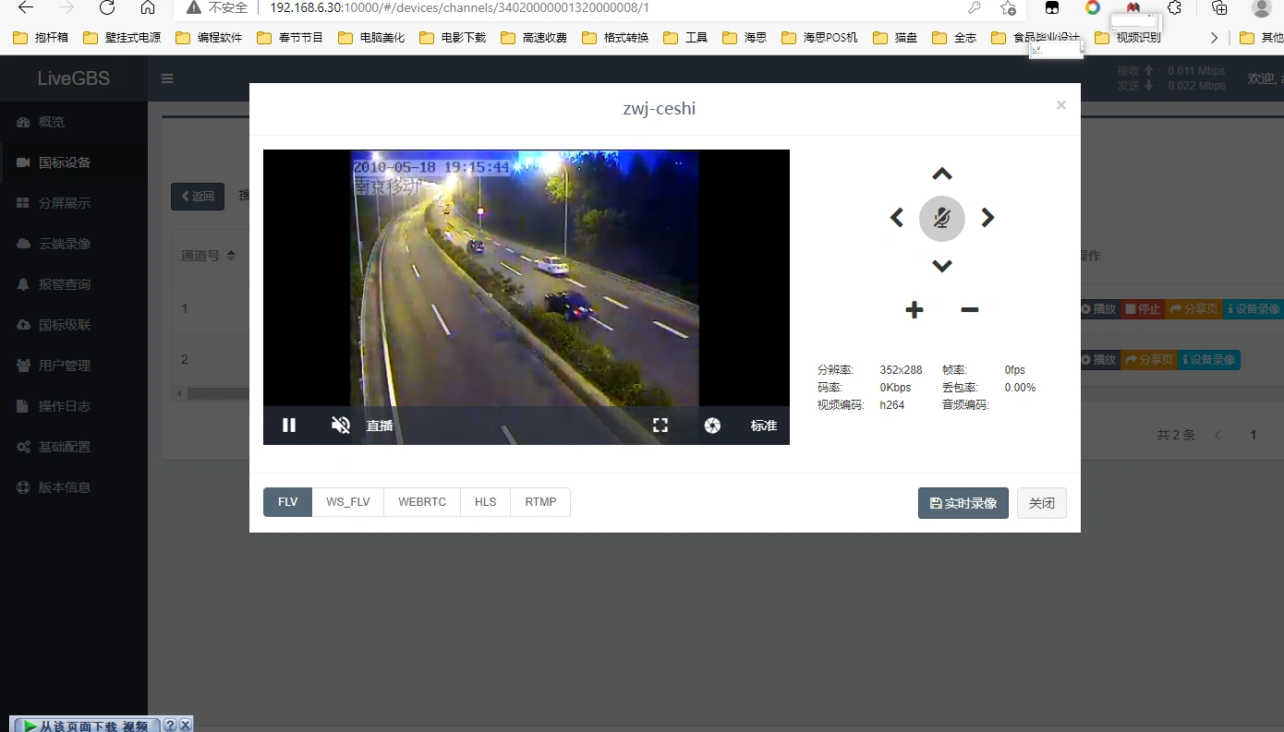Viewport: 1284px width, 732px height.
Task: Click 分享页 for channel 2
Action: 1148,359
